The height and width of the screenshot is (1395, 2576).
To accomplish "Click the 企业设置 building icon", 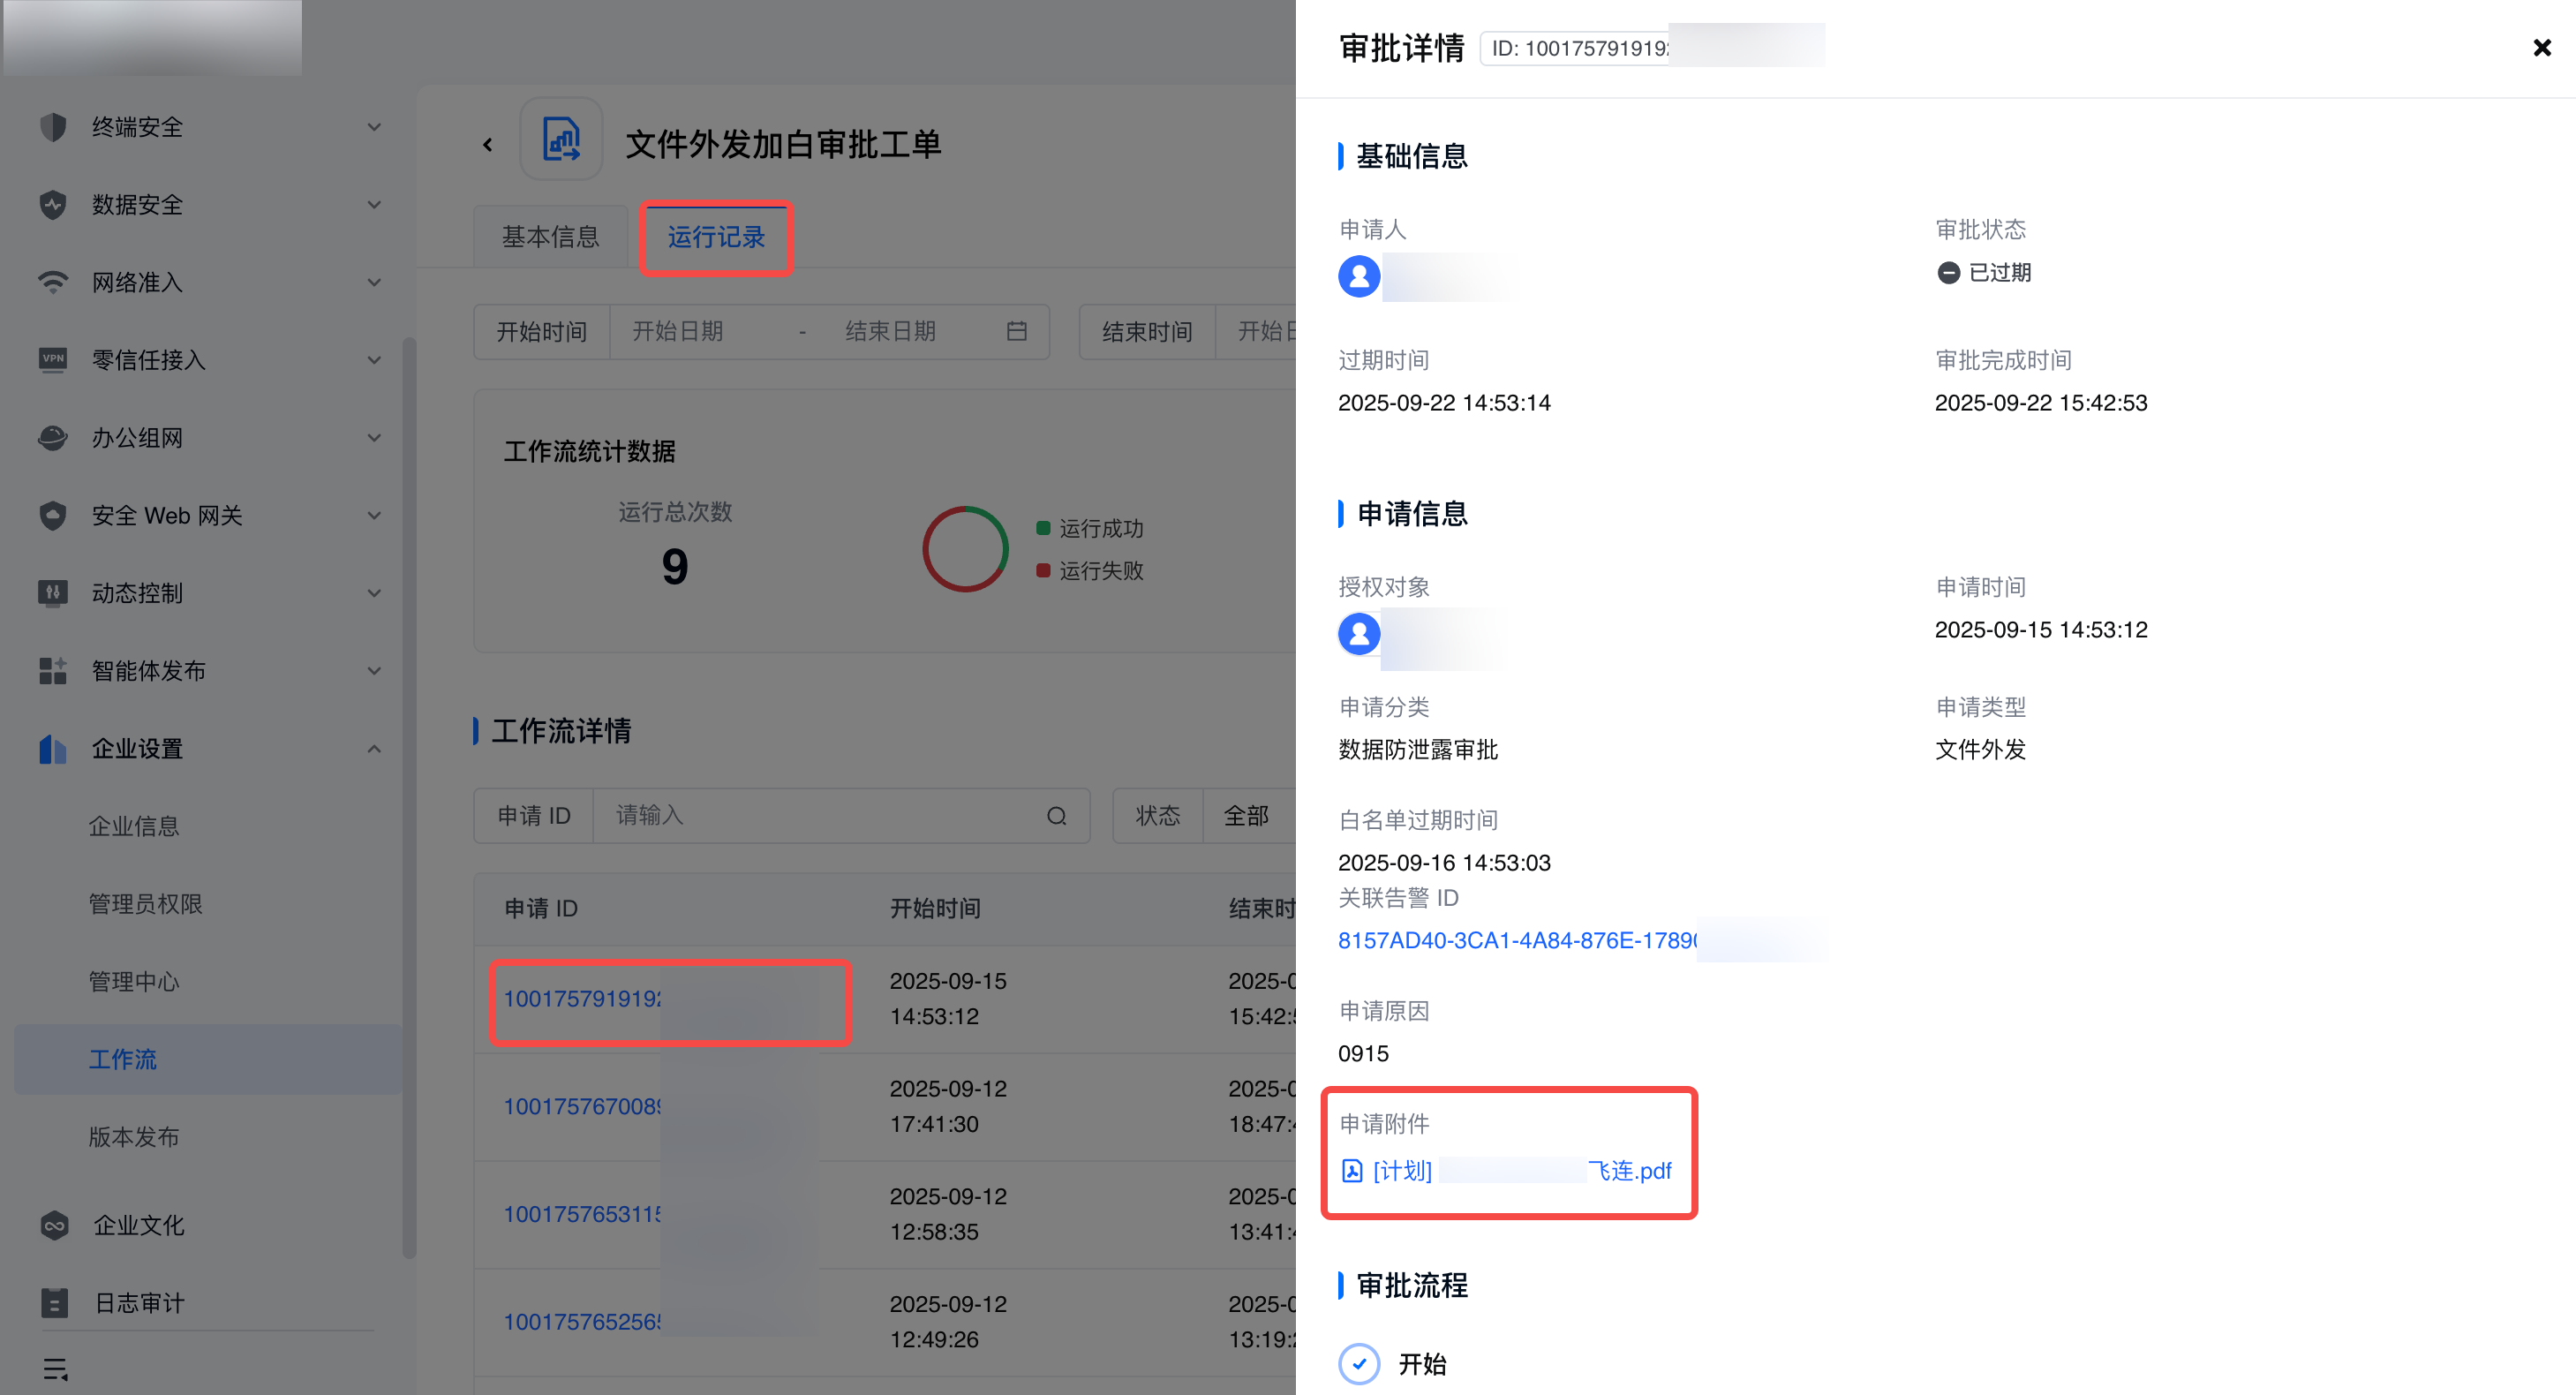I will coord(53,748).
